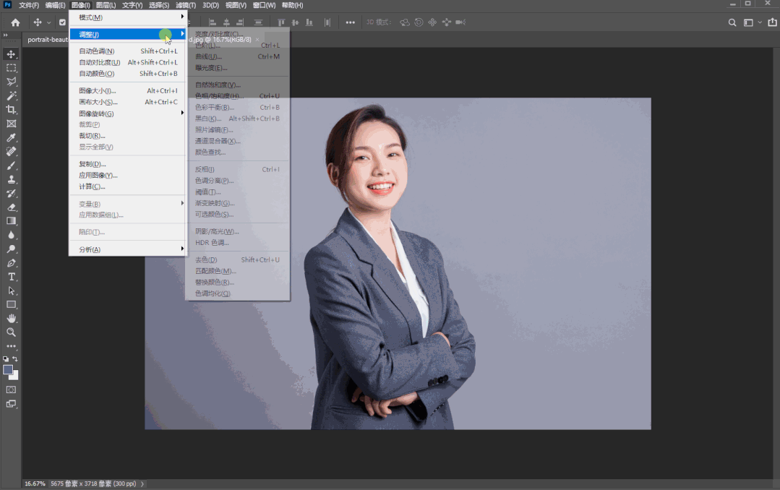Open the File menu

point(29,5)
